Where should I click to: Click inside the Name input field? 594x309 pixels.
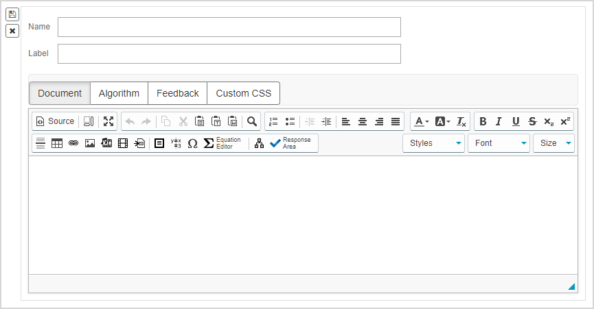229,27
